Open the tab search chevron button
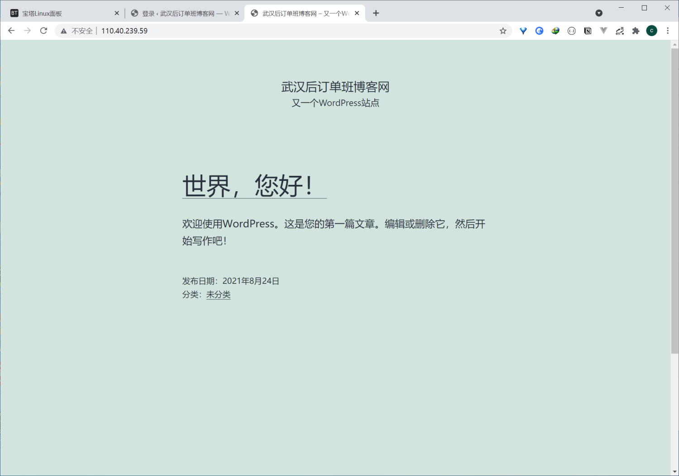 click(599, 13)
